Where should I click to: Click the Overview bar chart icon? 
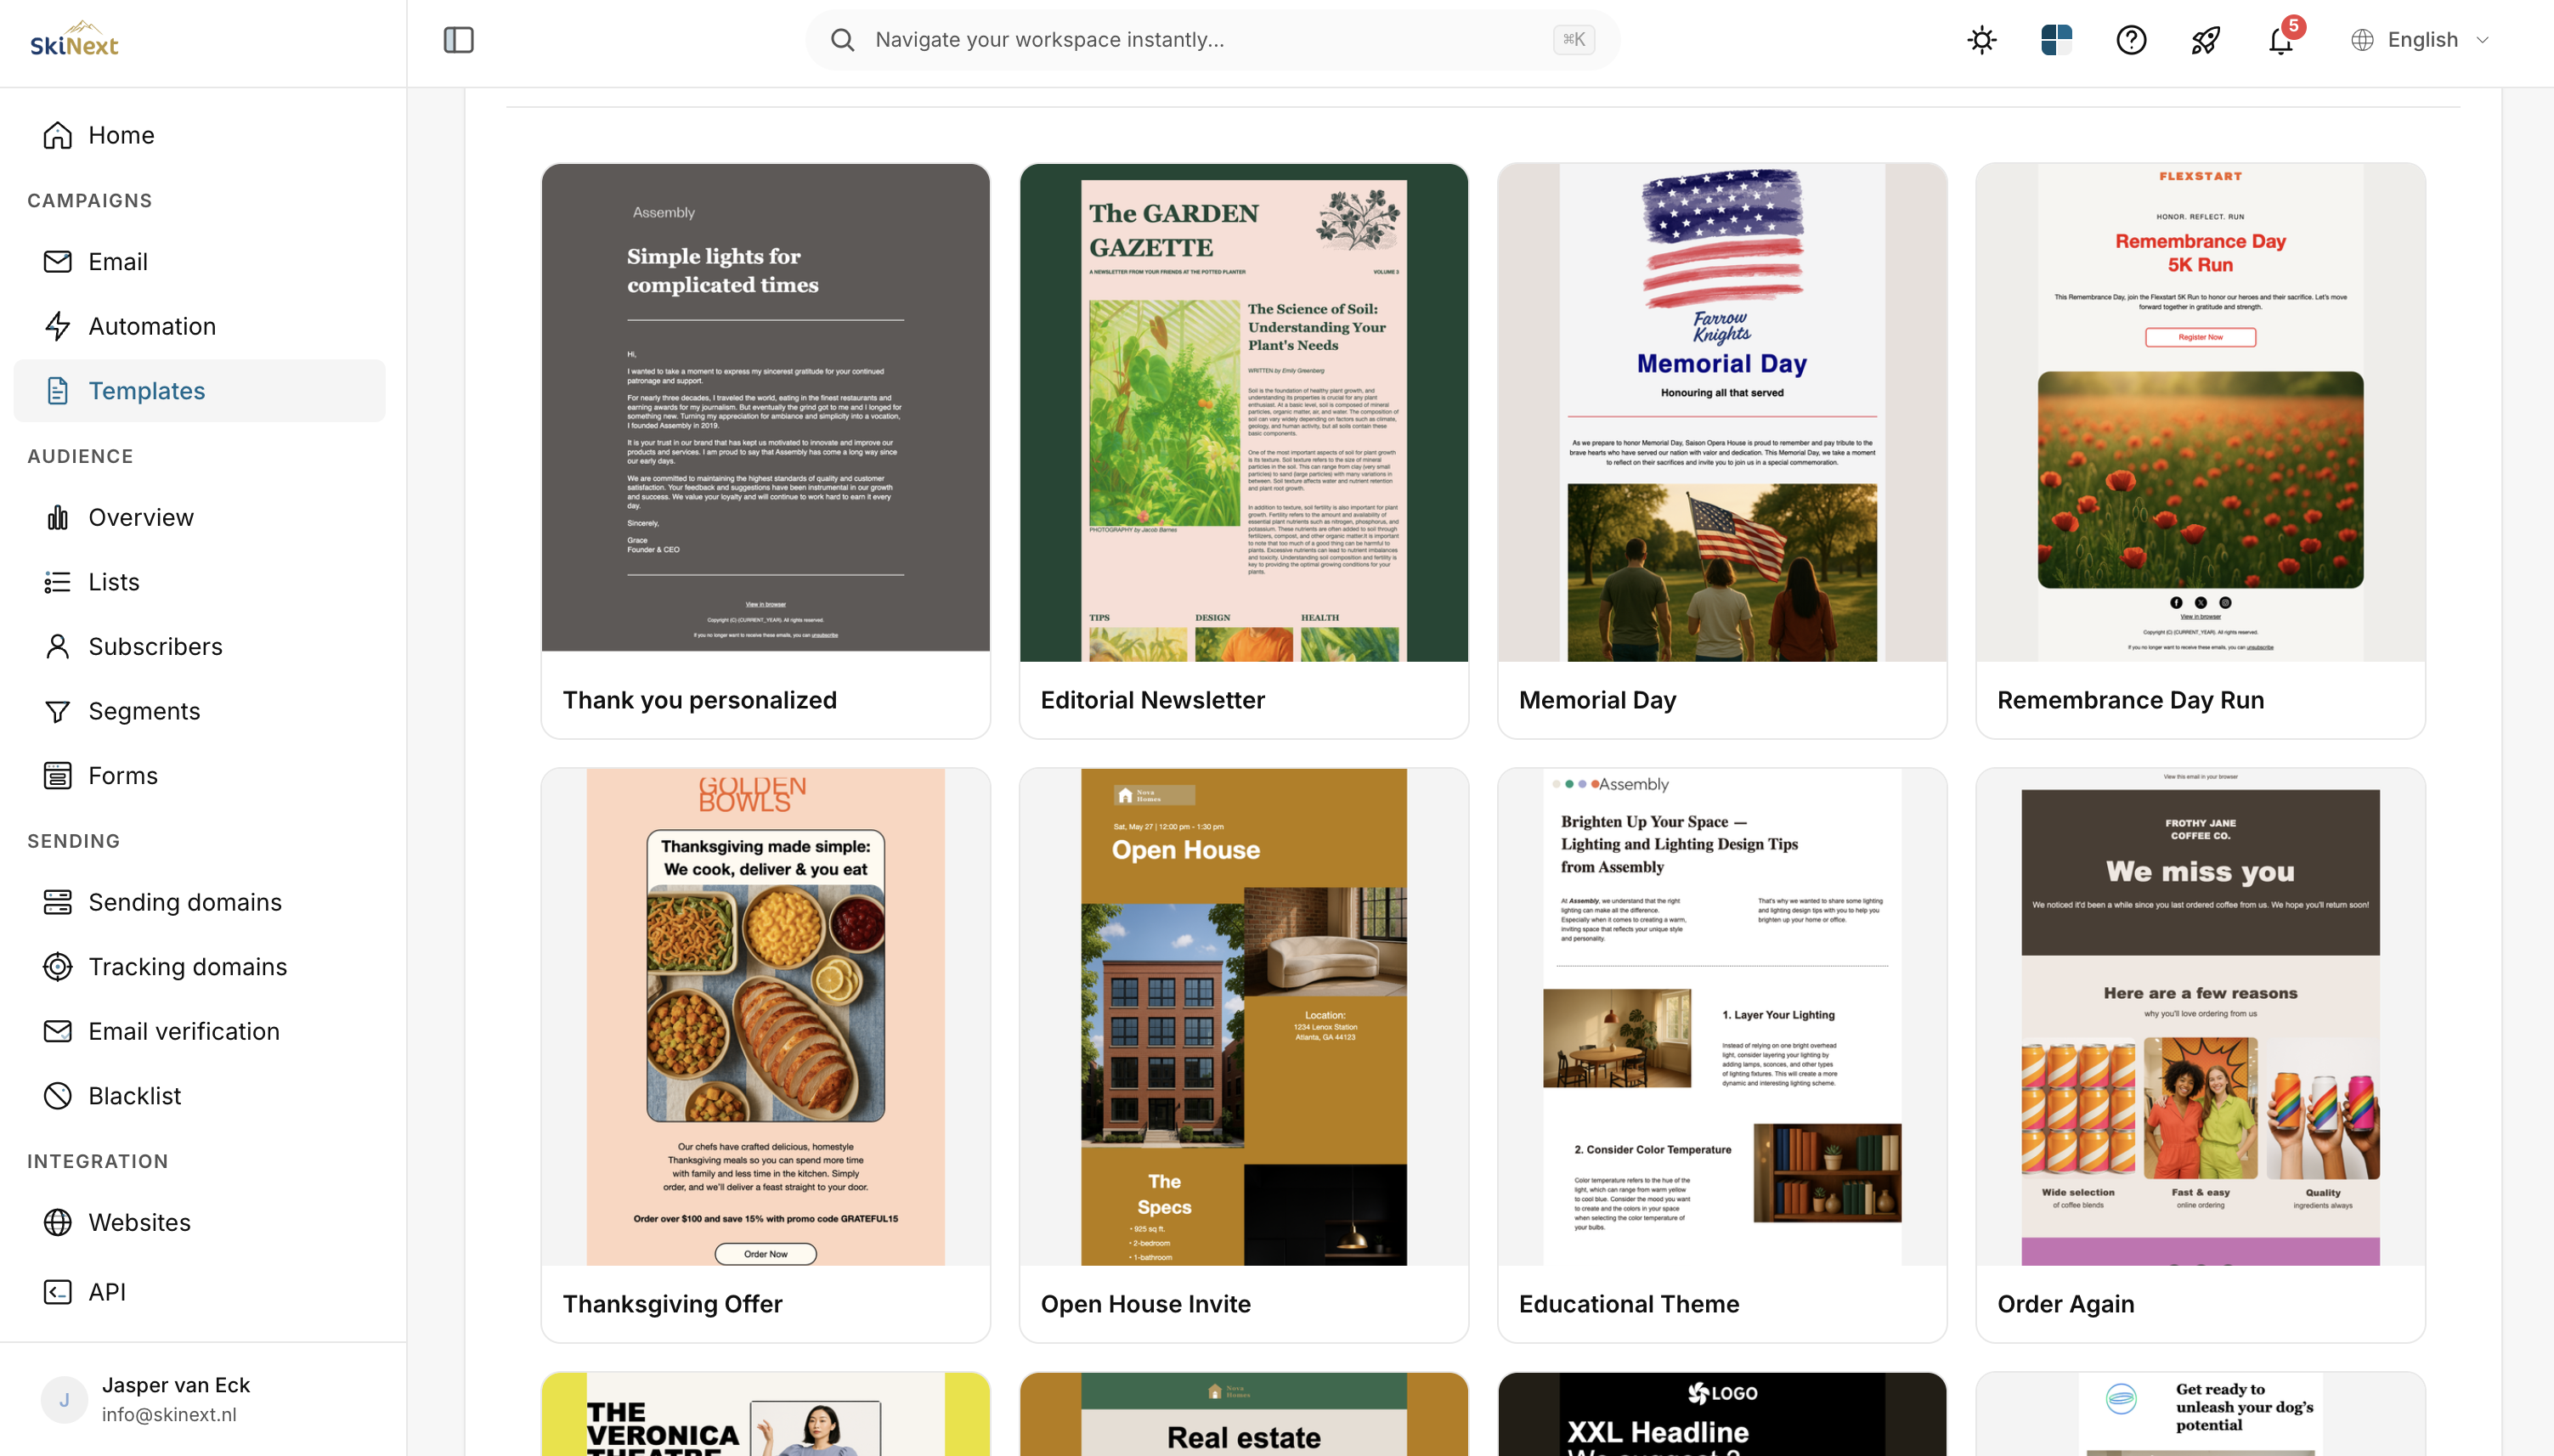click(x=58, y=517)
